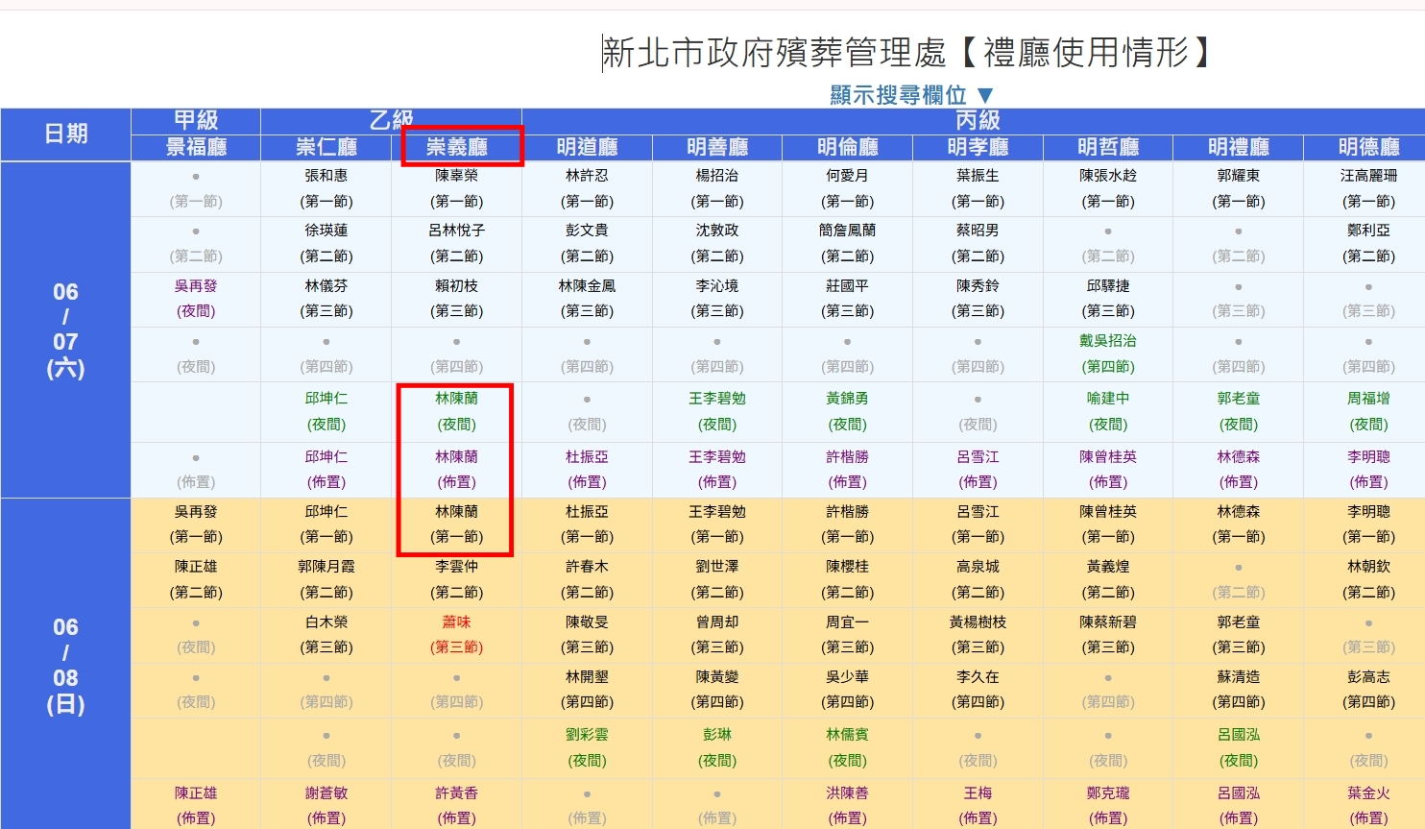This screenshot has height=829, width=1425.
Task: Select the 明德廳 column header
Action: pyautogui.click(x=1369, y=147)
